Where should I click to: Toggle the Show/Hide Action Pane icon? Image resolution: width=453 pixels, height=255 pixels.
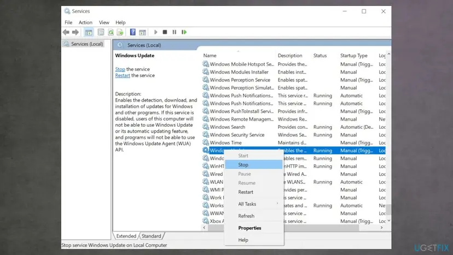pyautogui.click(x=142, y=32)
